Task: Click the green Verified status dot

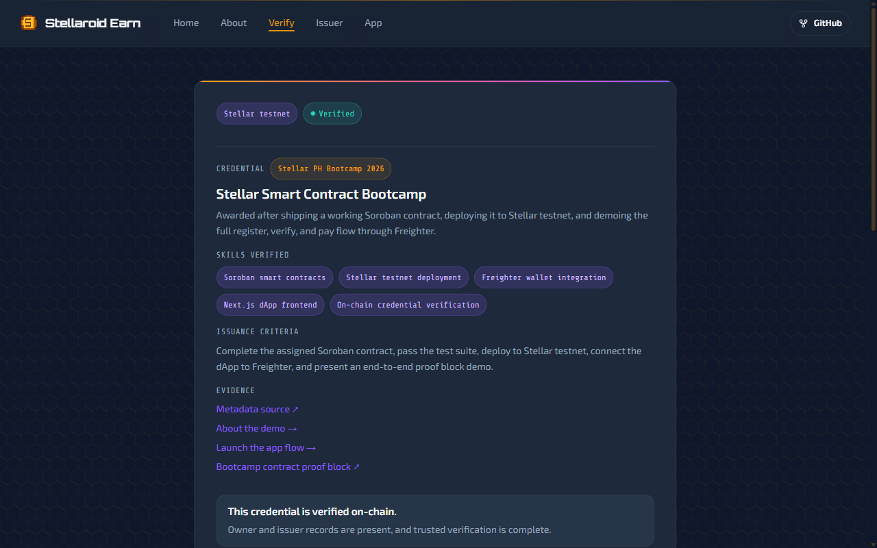Action: tap(313, 114)
